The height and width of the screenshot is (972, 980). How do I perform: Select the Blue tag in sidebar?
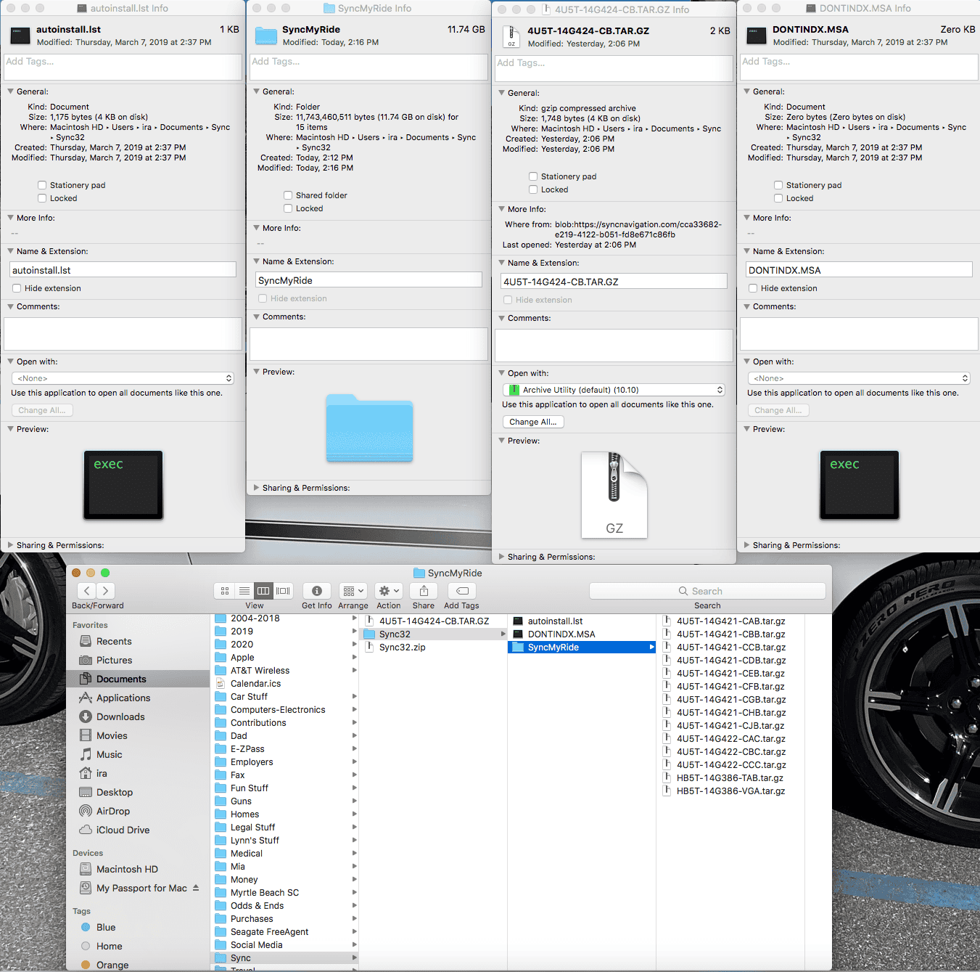point(106,927)
